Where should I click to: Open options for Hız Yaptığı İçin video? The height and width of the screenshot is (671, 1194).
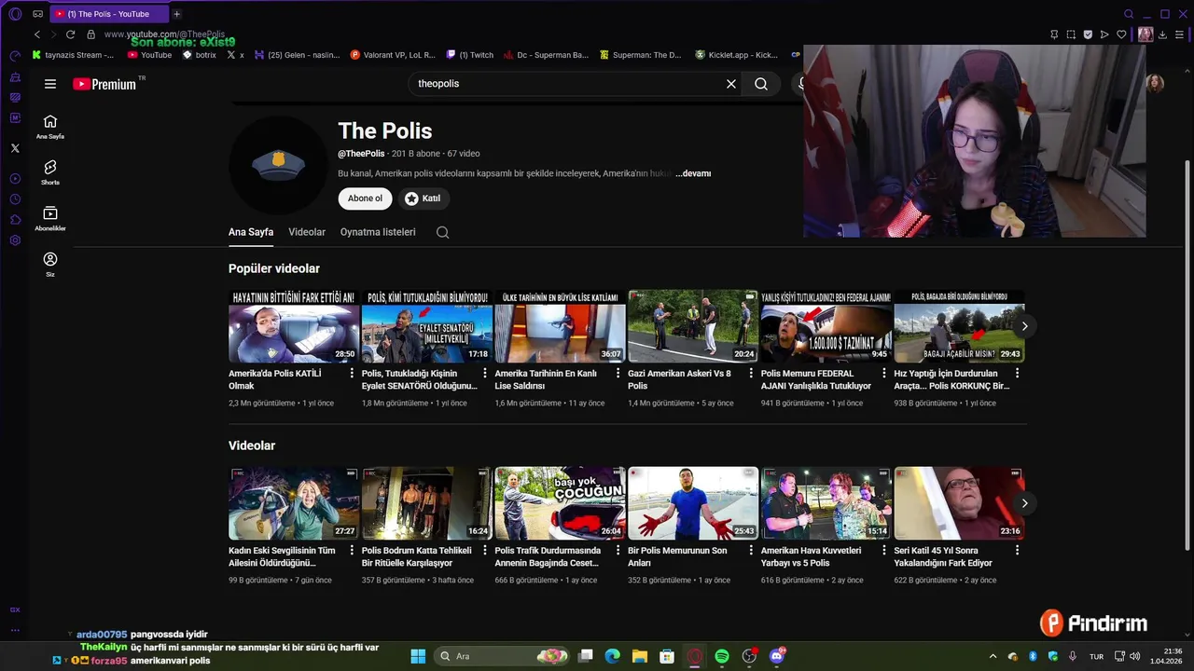1017,374
